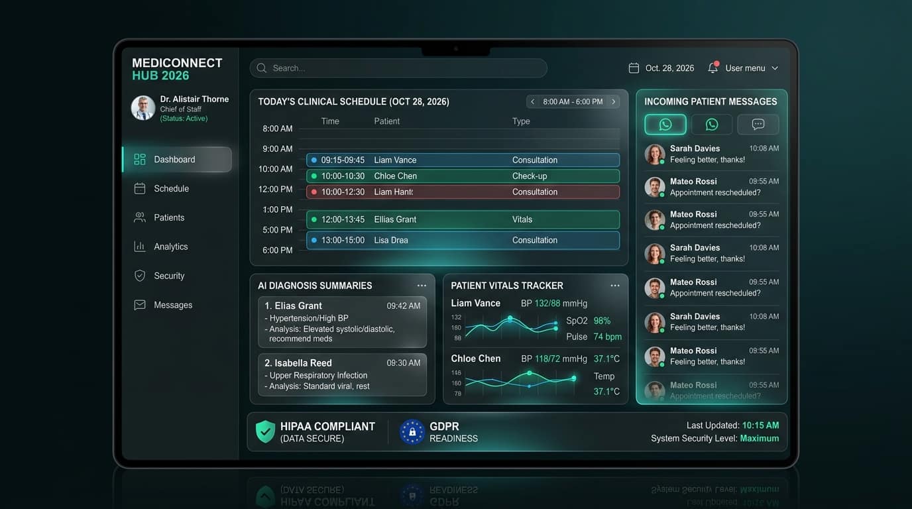The height and width of the screenshot is (509, 912).
Task: Select the first highlighted WhatsApp tab
Action: [665, 125]
